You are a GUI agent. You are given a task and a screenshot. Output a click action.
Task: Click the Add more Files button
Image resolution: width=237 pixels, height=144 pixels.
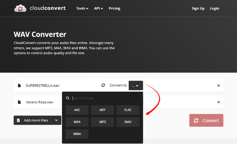pos(33,120)
